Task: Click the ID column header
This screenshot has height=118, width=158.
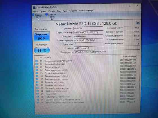Action: 41,58
